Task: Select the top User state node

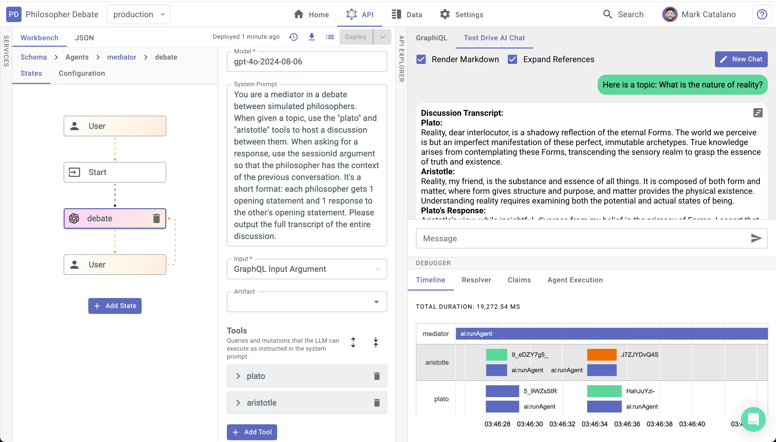Action: (115, 126)
